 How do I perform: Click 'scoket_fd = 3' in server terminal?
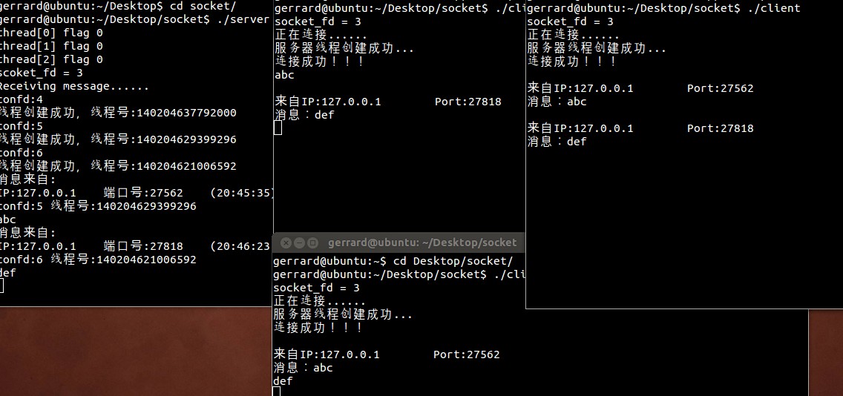(42, 73)
